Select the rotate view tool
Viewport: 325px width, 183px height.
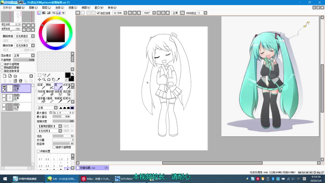[49, 80]
